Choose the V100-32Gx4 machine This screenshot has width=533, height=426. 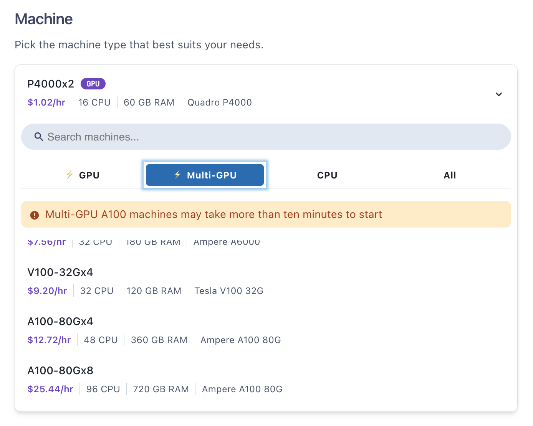pyautogui.click(x=266, y=282)
